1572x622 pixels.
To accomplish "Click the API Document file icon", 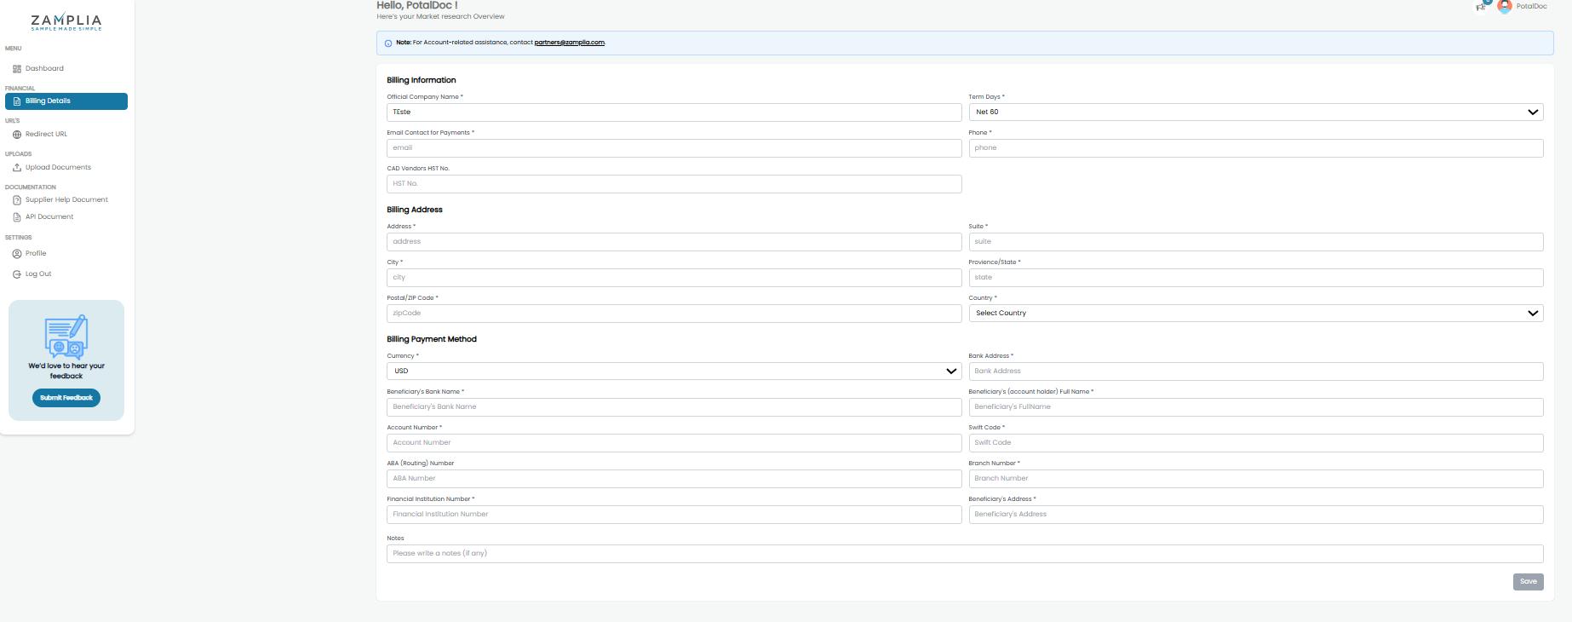I will pyautogui.click(x=17, y=217).
